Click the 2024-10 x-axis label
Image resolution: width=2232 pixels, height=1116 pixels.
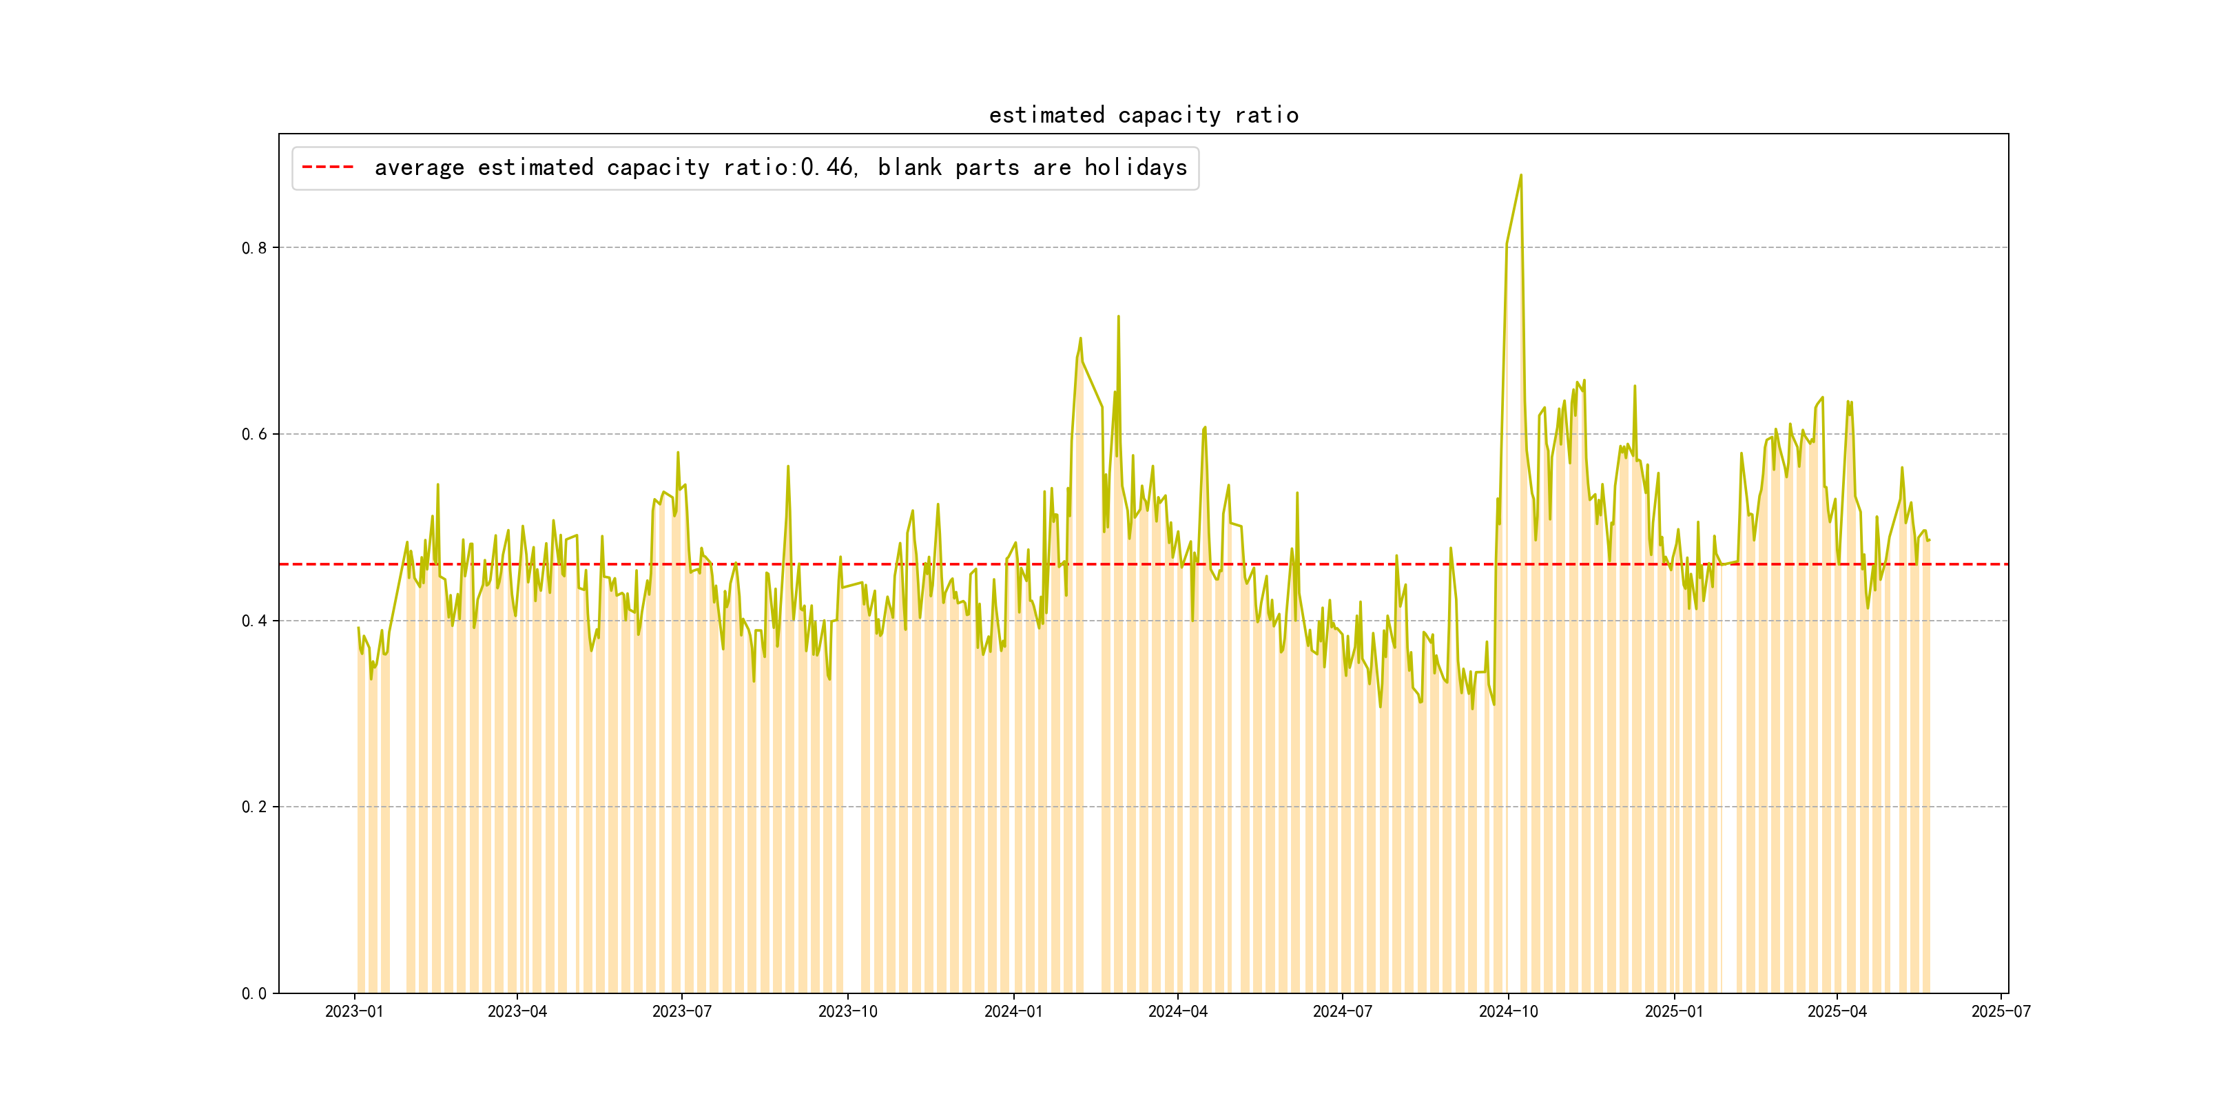tap(1509, 1011)
